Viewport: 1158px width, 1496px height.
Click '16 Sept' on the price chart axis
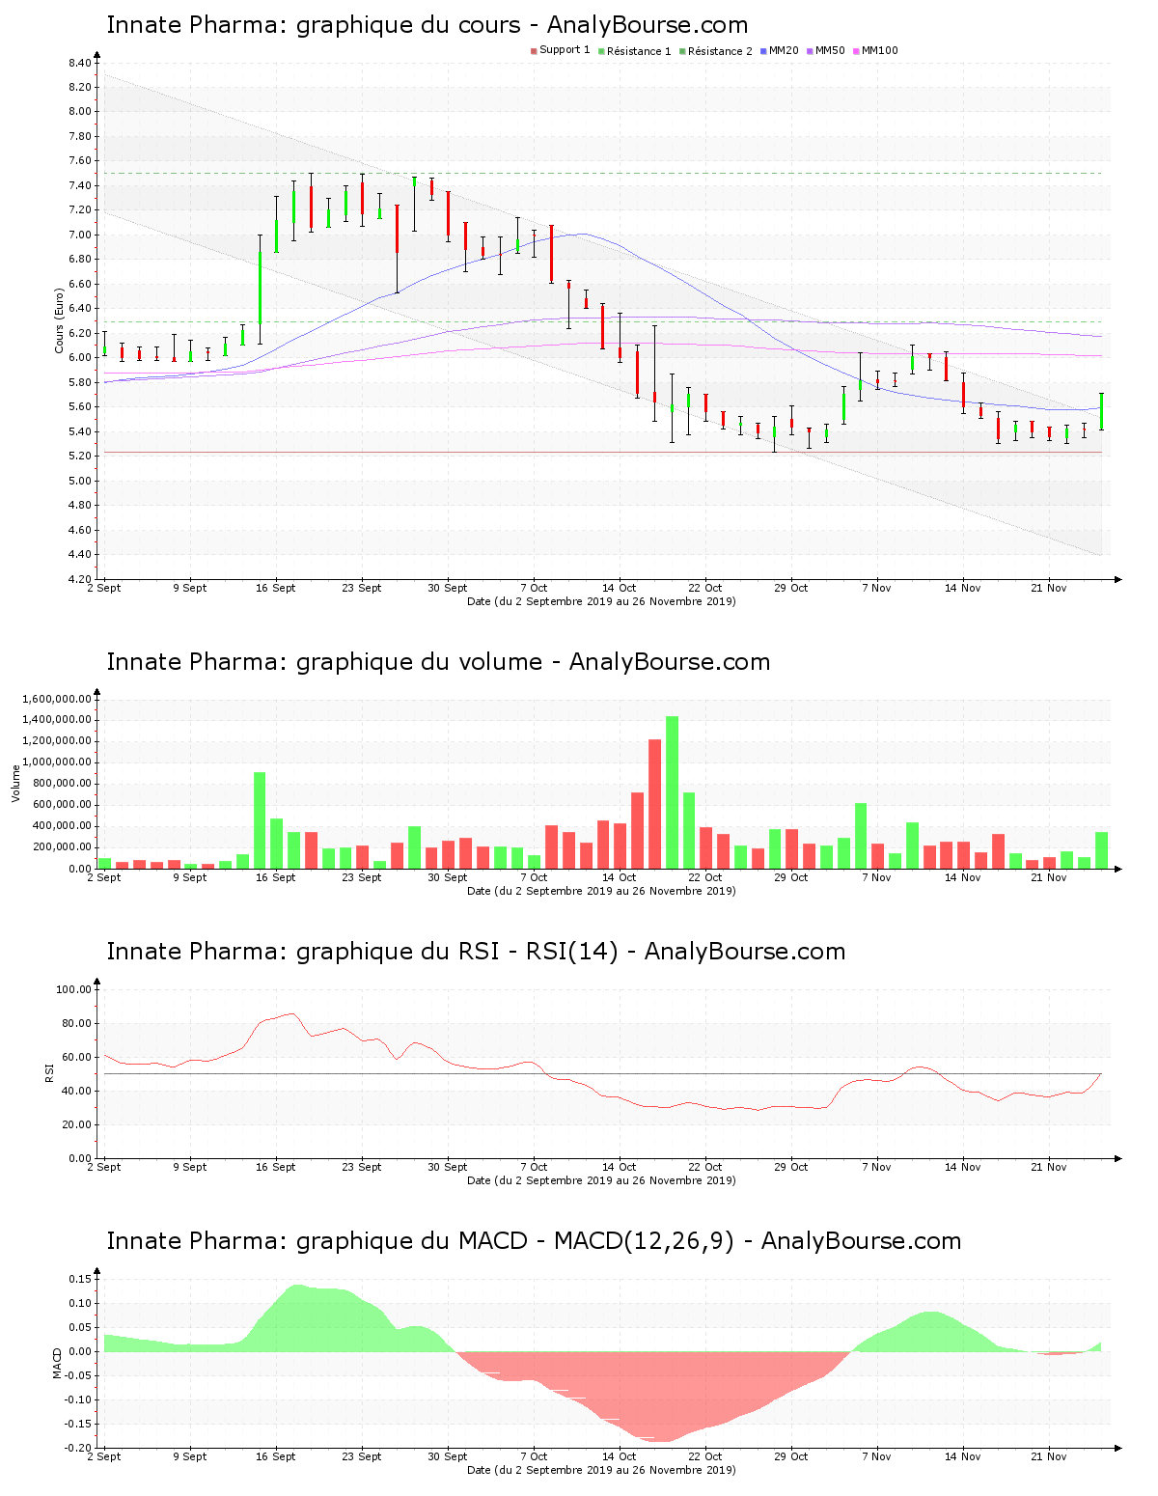(x=276, y=588)
